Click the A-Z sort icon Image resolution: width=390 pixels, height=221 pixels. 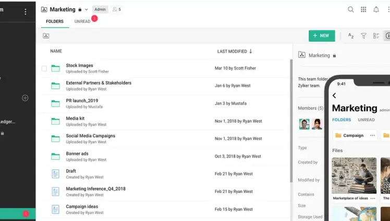click(x=351, y=36)
